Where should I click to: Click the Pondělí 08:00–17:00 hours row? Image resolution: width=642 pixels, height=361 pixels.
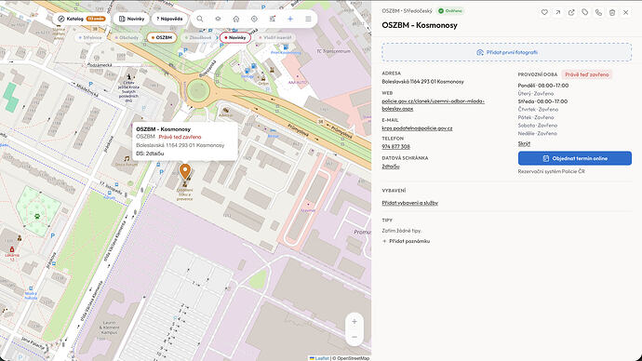click(x=543, y=86)
